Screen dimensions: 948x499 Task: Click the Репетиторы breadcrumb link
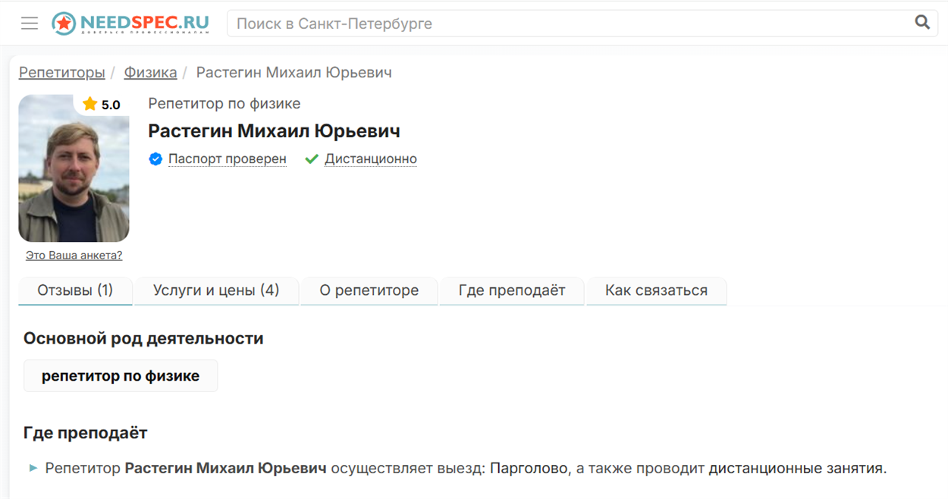point(62,73)
